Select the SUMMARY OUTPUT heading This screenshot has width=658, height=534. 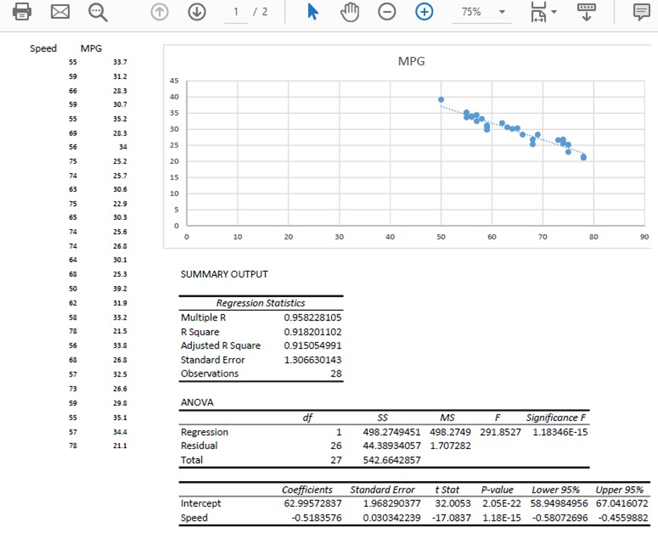[224, 274]
